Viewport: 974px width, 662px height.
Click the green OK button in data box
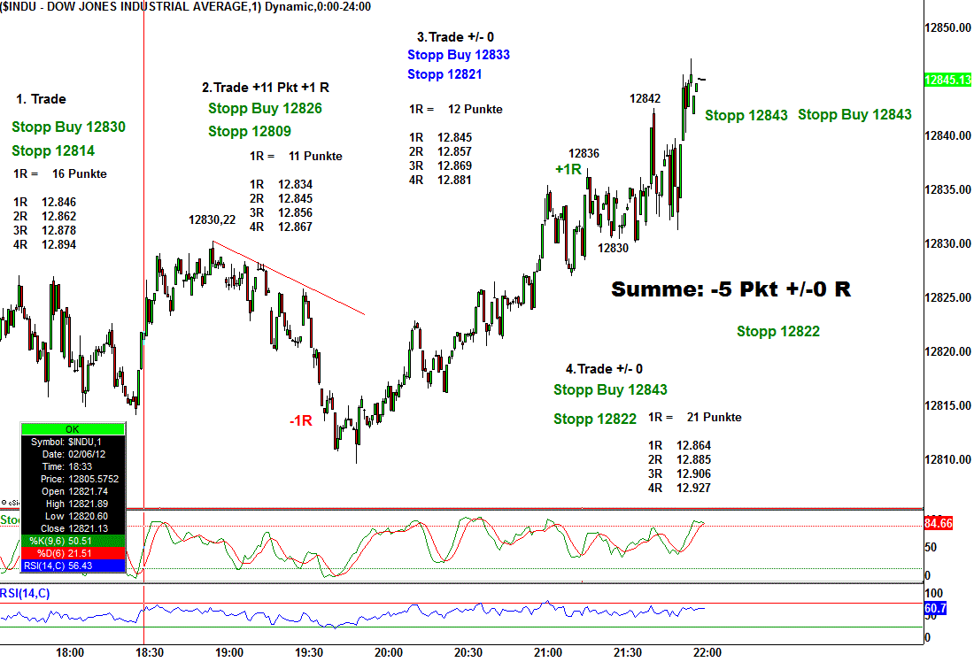pyautogui.click(x=73, y=429)
